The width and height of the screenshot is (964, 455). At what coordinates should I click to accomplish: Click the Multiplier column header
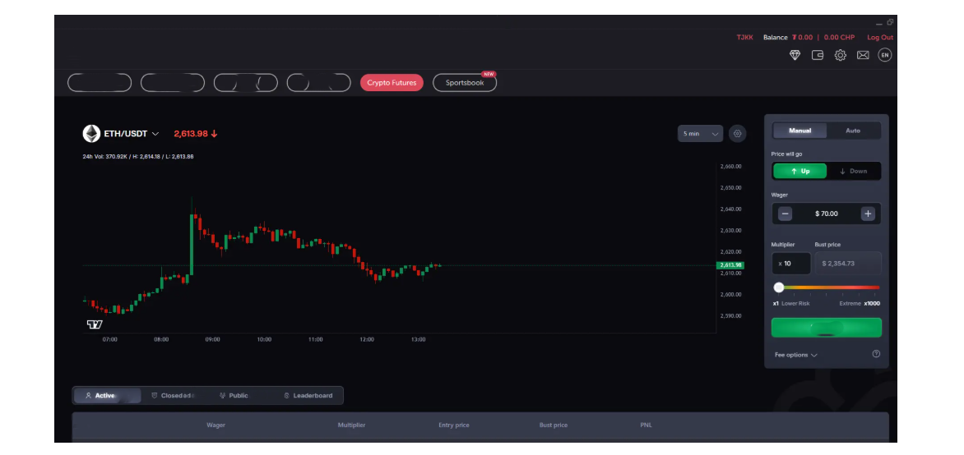point(352,425)
